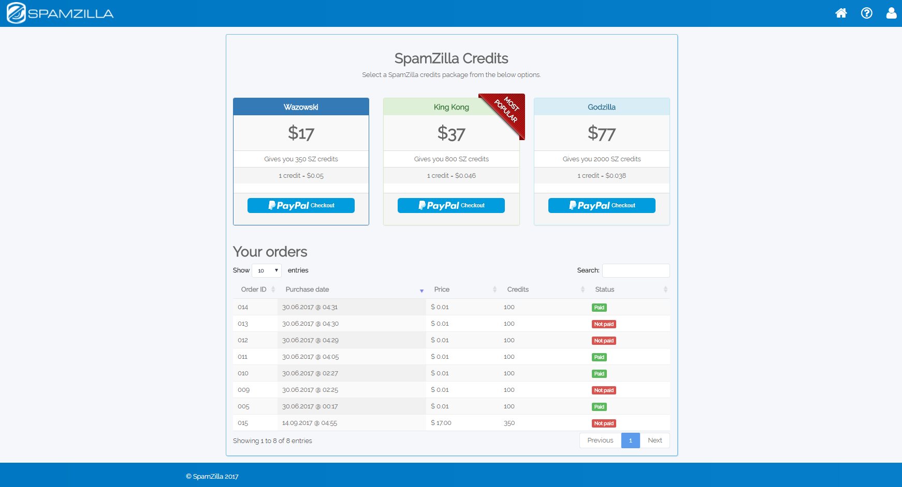Viewport: 902px width, 487px height.
Task: Click date '30.06.2017 @ 00:17'
Action: pyautogui.click(x=310, y=406)
